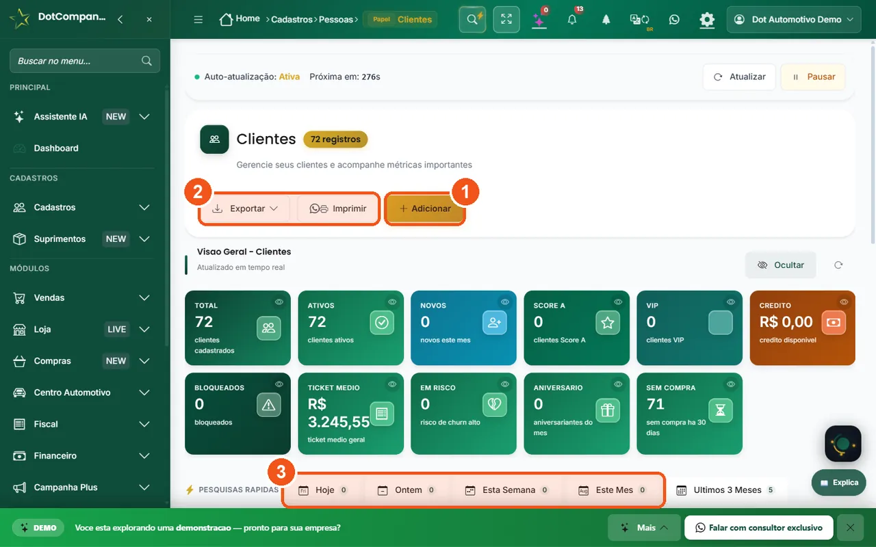Select the Ultimos 3 Meses filter
This screenshot has width=876, height=547.
(726, 490)
